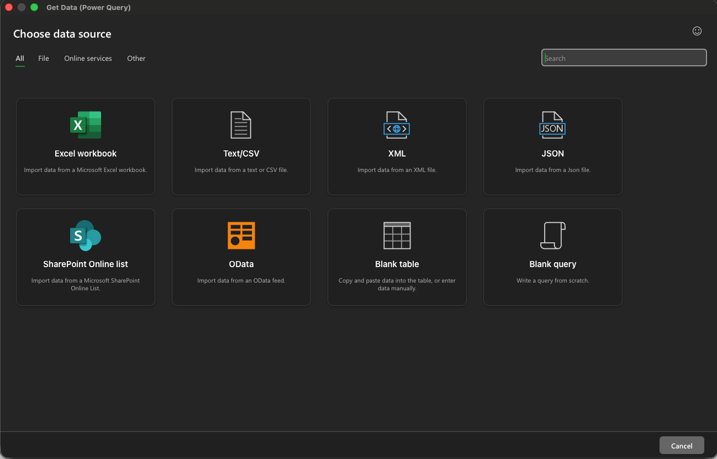Select the Text/CSV document icon
Viewport: 717px width, 459px height.
(241, 125)
